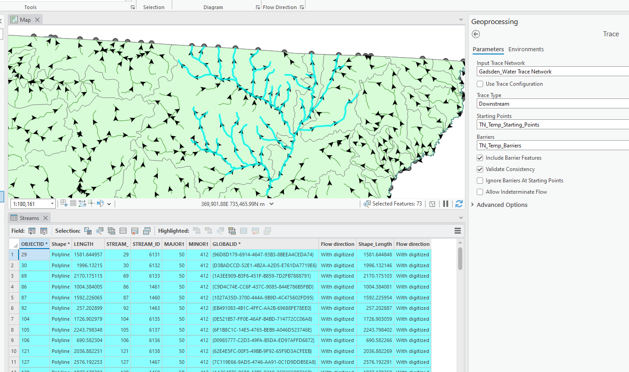
Task: Click the attribute table vertical scrollbar
Action: [460, 259]
